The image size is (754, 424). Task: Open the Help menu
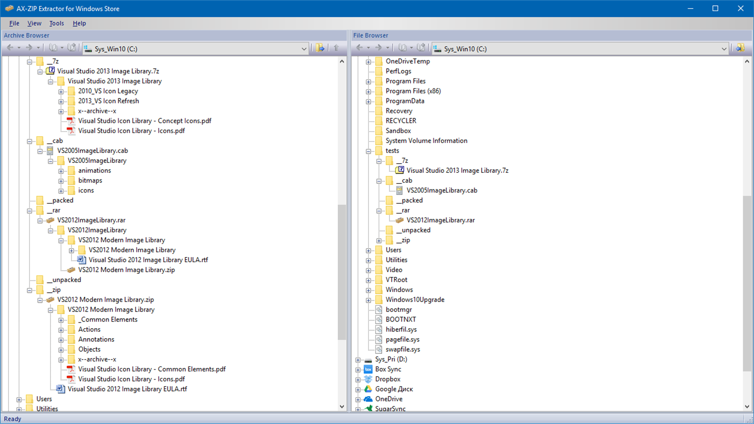click(79, 23)
